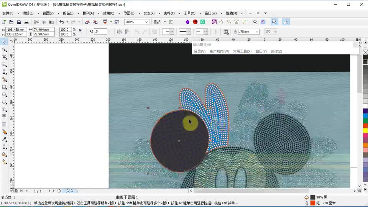Choose the Table tool in the toolbox
The image size is (368, 207).
pyautogui.click(x=4, y=124)
